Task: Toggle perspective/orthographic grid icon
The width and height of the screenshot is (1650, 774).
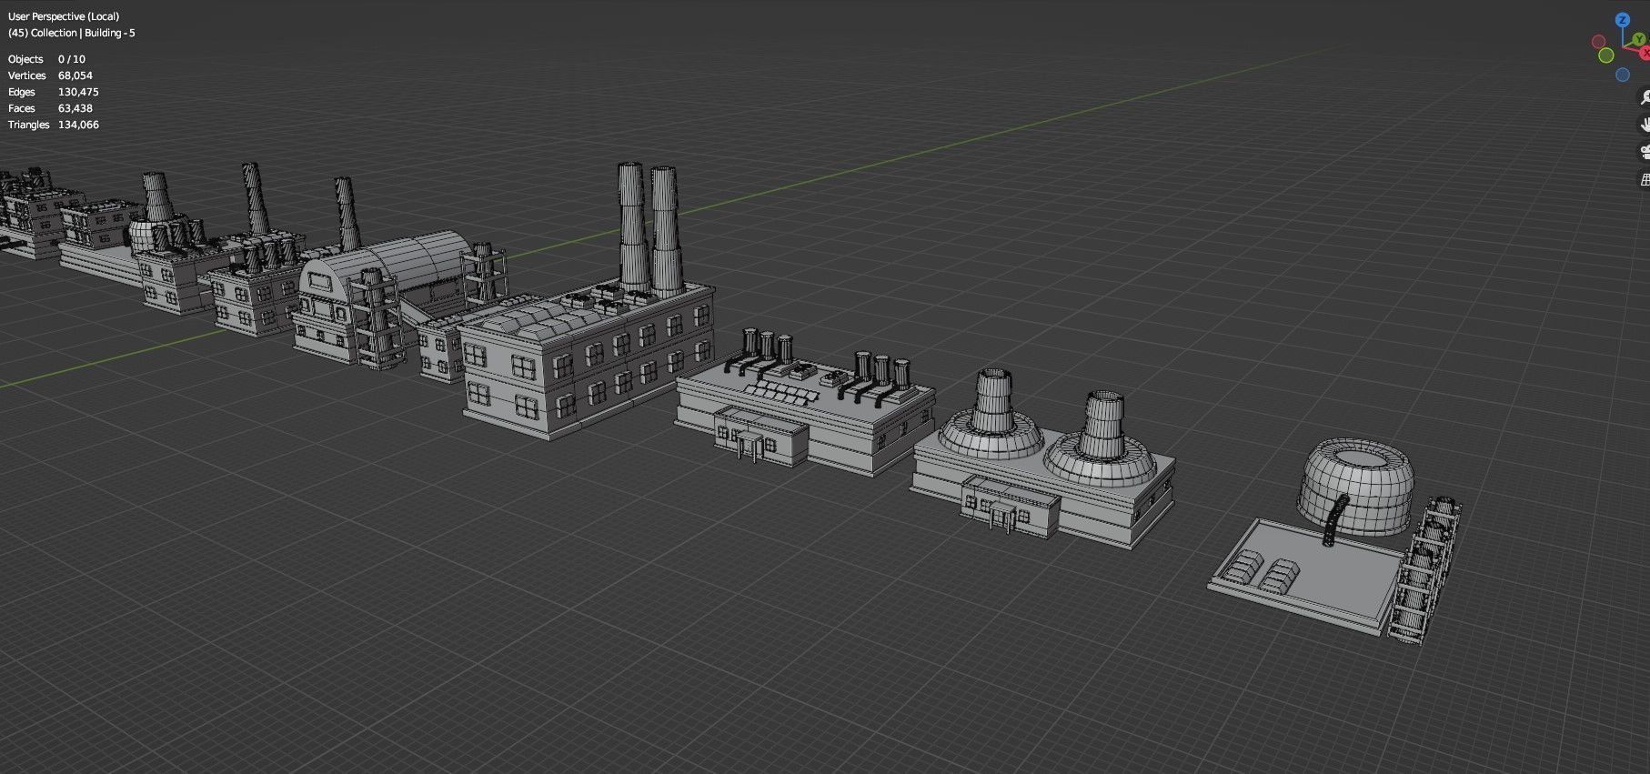Action: 1645,178
